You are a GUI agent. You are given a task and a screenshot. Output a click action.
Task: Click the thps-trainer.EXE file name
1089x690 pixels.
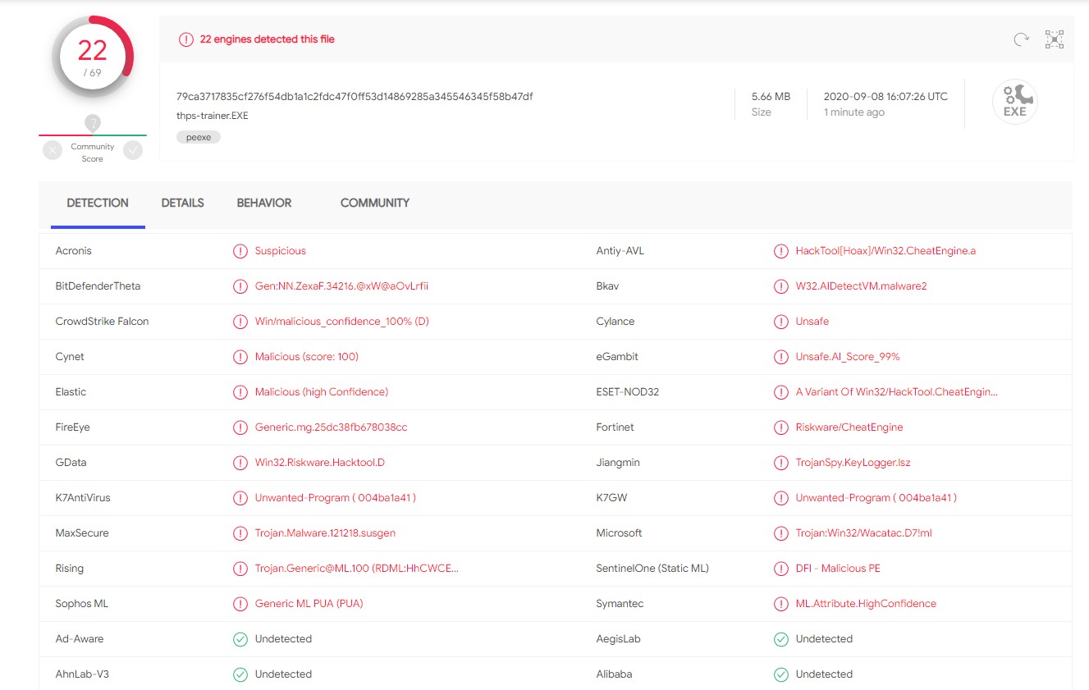[x=213, y=116]
